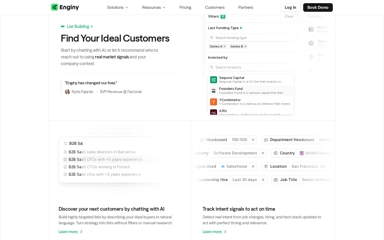384x240 pixels.
Task: Click the Search funding type field
Action: 251,38
